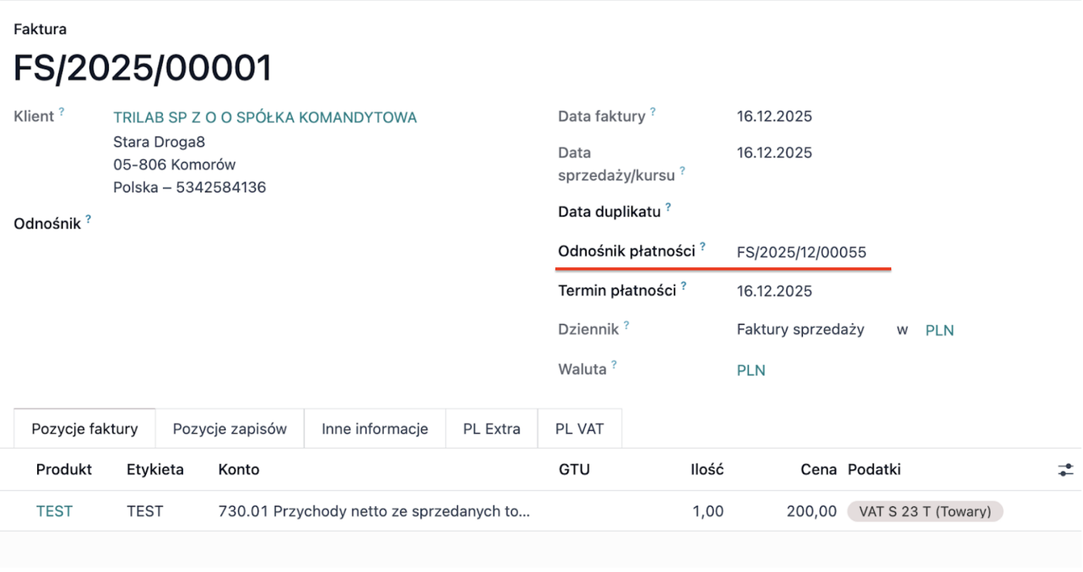Click help icon beside Waluta
The image size is (1083, 572).
tap(614, 365)
